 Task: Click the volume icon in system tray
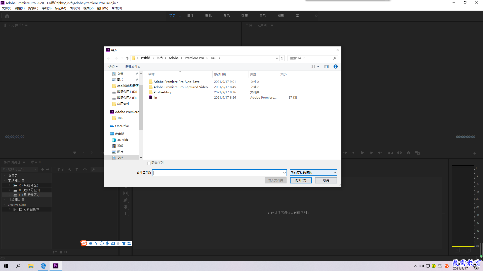point(421,266)
